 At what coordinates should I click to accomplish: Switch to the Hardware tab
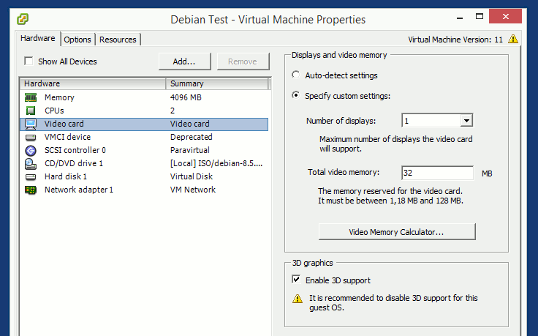point(38,38)
